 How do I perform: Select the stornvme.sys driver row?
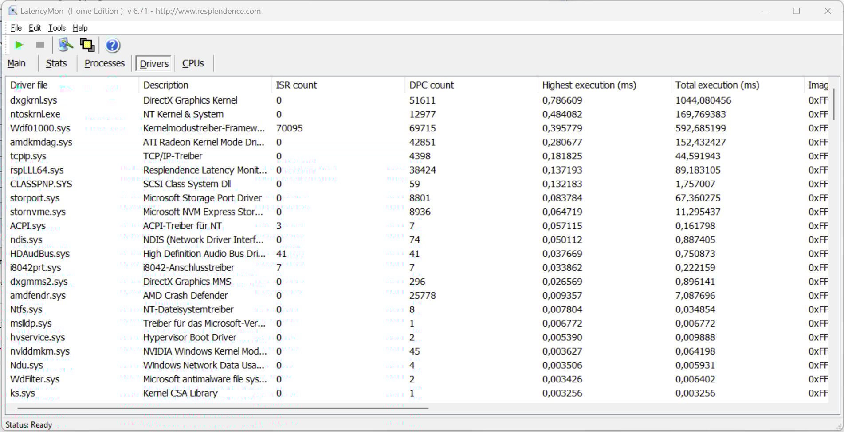point(417,212)
